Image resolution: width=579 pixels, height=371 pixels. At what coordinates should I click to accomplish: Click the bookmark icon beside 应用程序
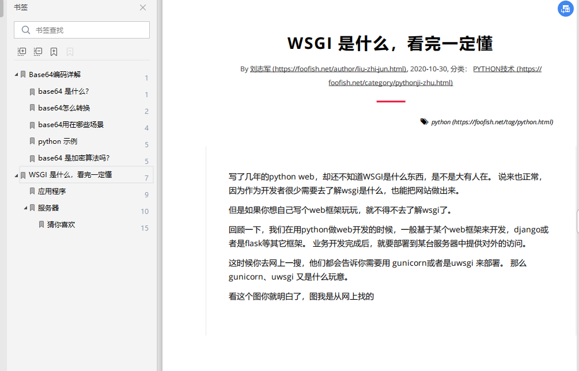point(31,190)
